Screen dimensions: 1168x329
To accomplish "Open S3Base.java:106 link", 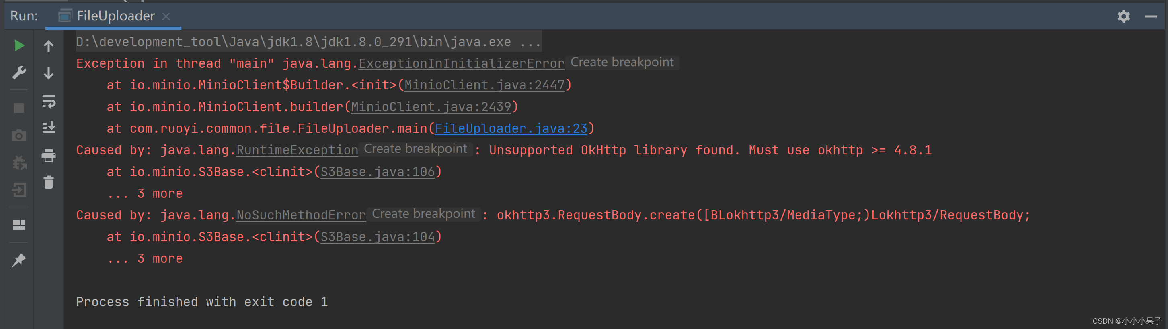I will point(378,172).
